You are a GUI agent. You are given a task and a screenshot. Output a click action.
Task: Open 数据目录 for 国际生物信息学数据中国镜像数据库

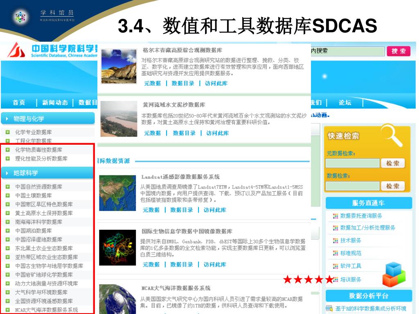coord(181,265)
